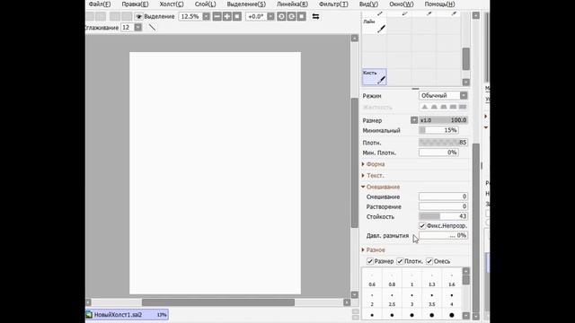Open the Сглаживание 12 dropdown arrow
Image resolution: width=575 pixels, height=323 pixels.
click(x=137, y=28)
